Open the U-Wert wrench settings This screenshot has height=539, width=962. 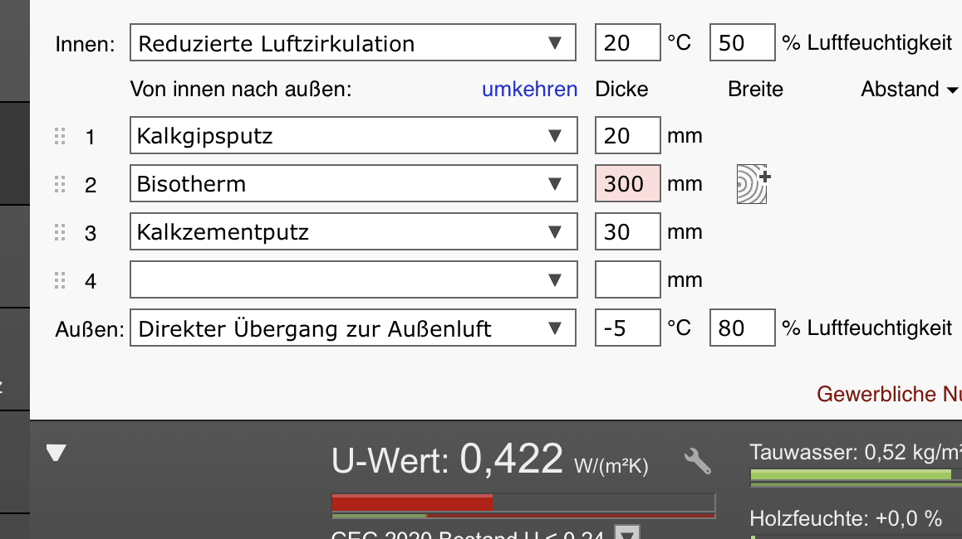697,461
